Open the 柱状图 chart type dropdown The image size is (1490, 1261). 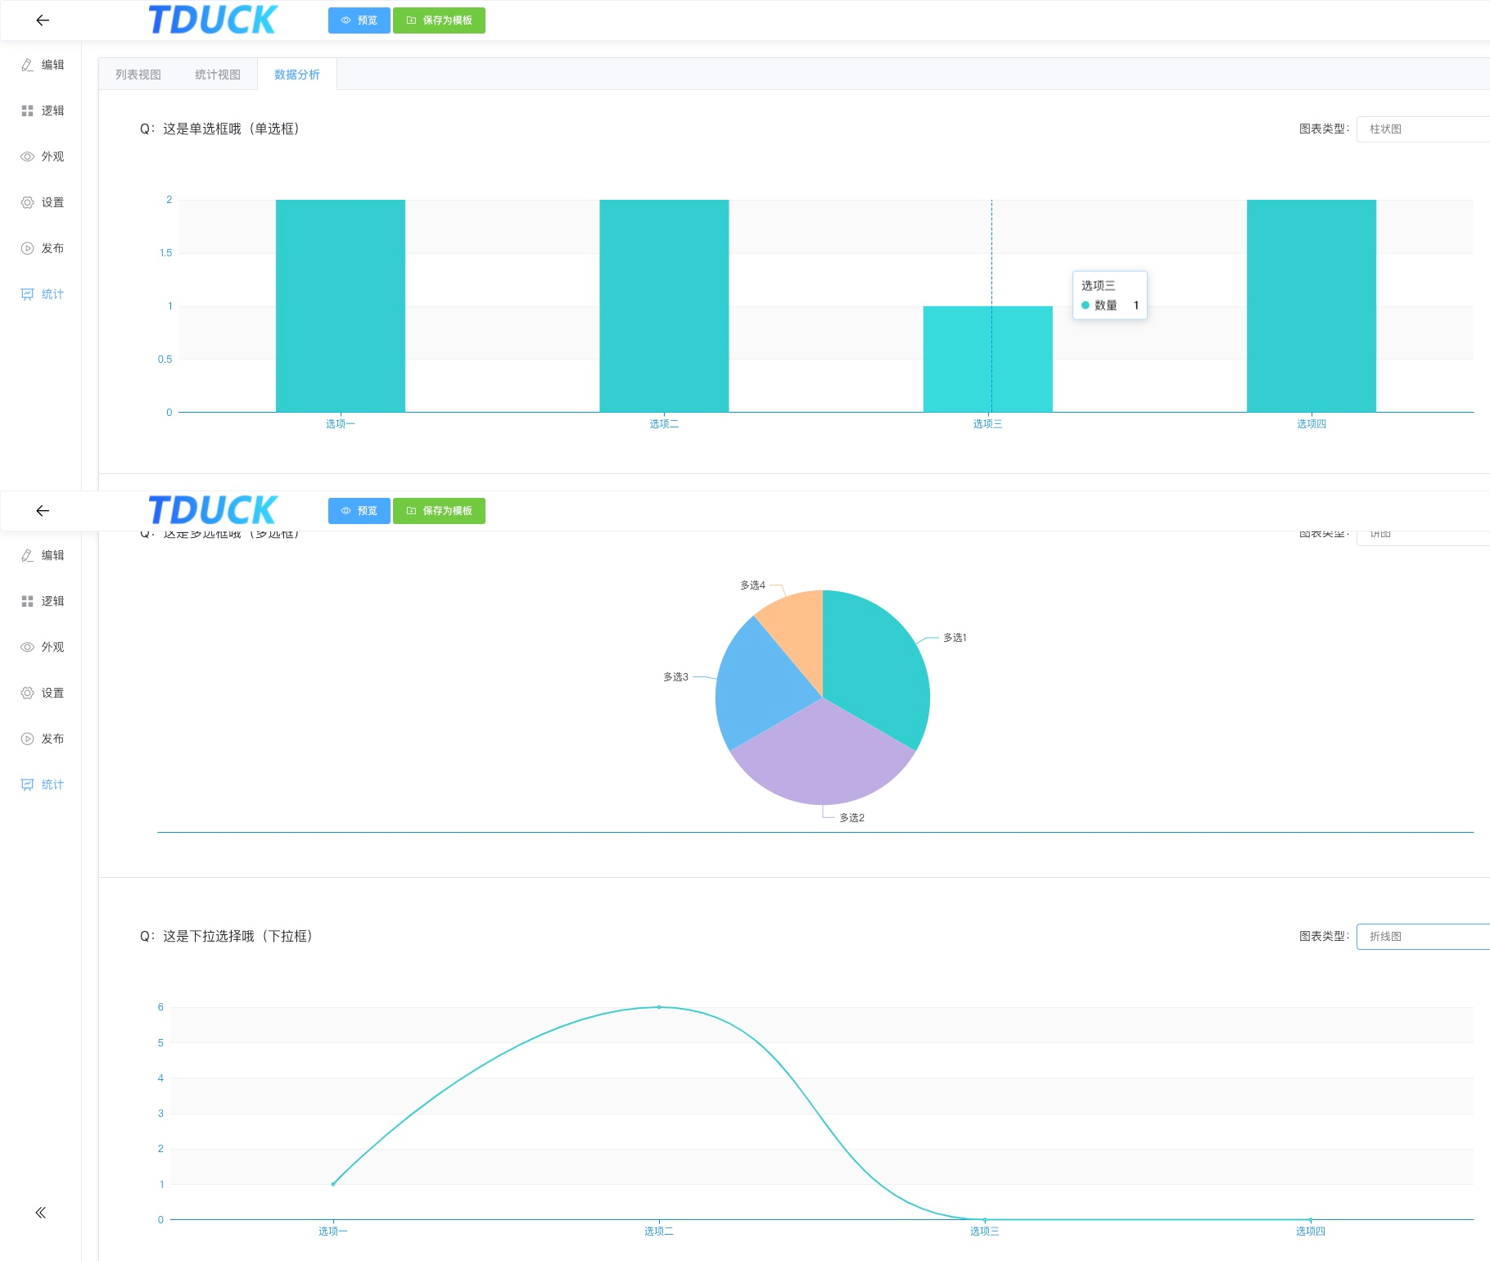point(1423,129)
